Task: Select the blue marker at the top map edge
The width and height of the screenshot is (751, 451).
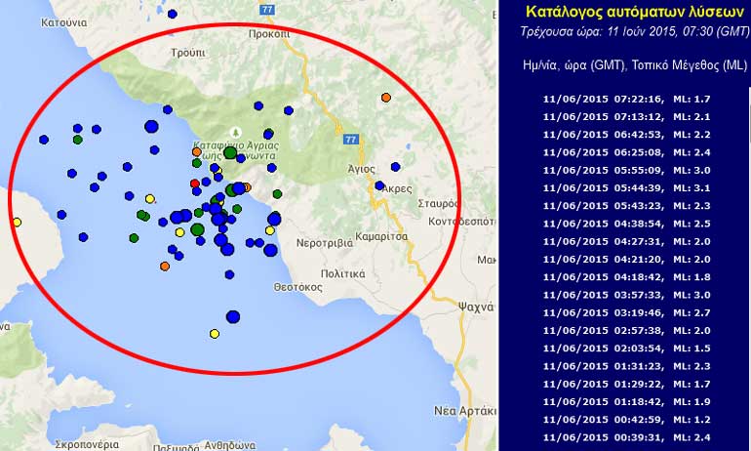Action: (173, 14)
